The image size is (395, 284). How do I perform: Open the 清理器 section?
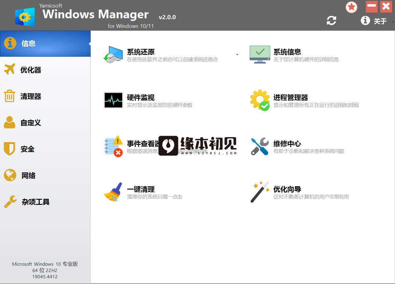[45, 96]
